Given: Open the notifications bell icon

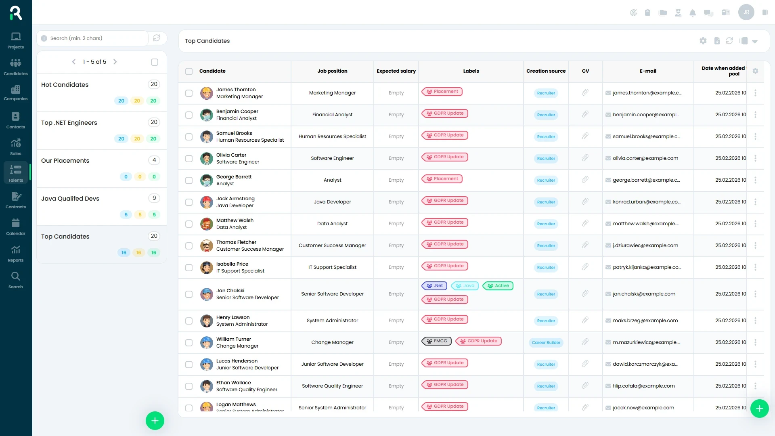Looking at the screenshot, I should coord(693,13).
